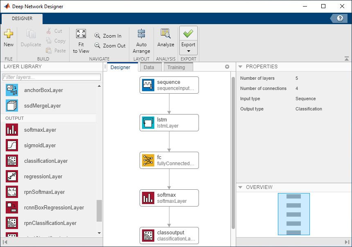
Task: Zoom in on the network canvas
Action: [x=108, y=36]
